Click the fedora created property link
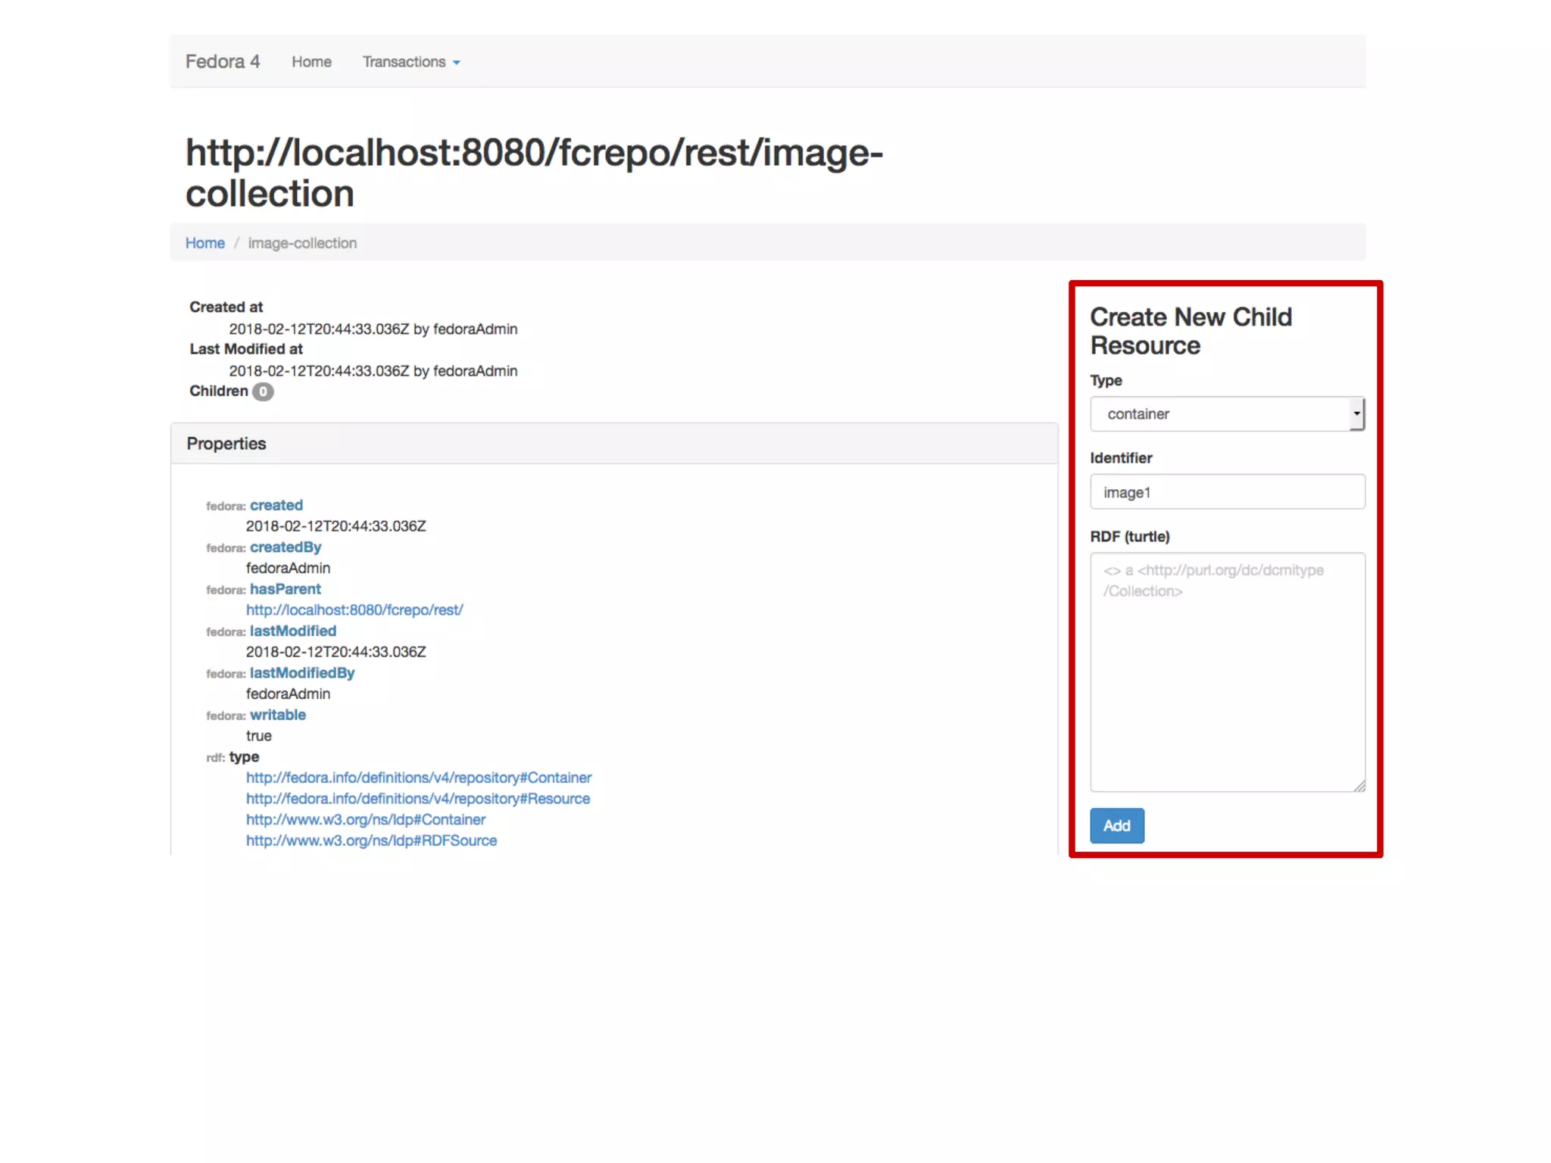 pyautogui.click(x=276, y=505)
